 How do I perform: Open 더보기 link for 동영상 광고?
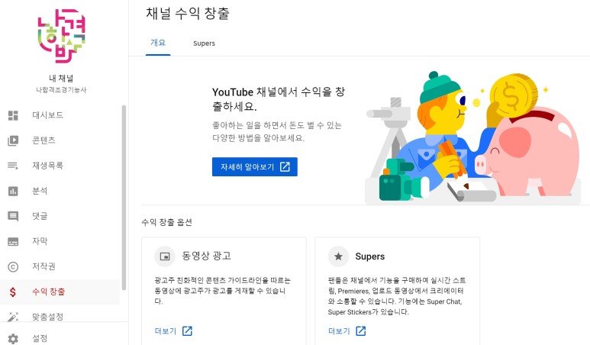[x=166, y=331]
